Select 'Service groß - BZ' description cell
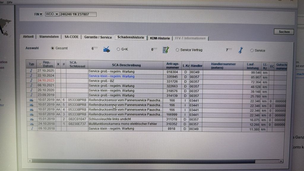The image size is (304, 171). coord(125,81)
